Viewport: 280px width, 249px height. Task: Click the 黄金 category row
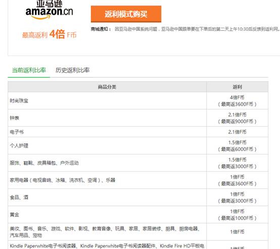coord(138,215)
